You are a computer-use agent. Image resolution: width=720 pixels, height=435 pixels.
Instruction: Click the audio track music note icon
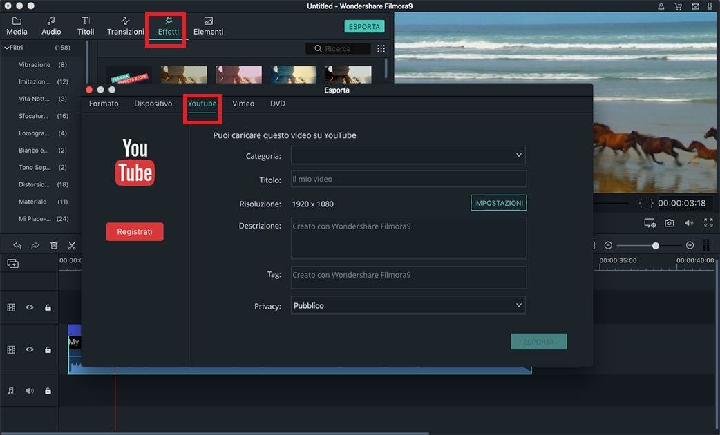click(10, 391)
